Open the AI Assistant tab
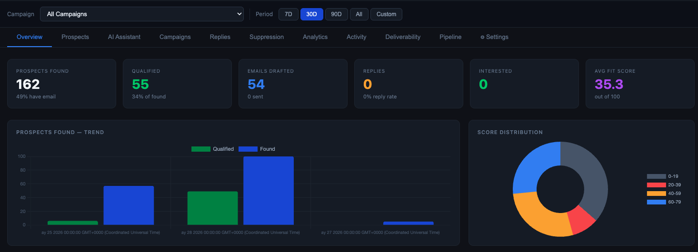Viewport: 698px width, 252px height. click(x=124, y=37)
